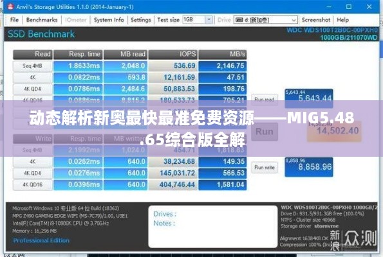Click the MB read column header
383x257 pixels.
(x=126, y=55)
